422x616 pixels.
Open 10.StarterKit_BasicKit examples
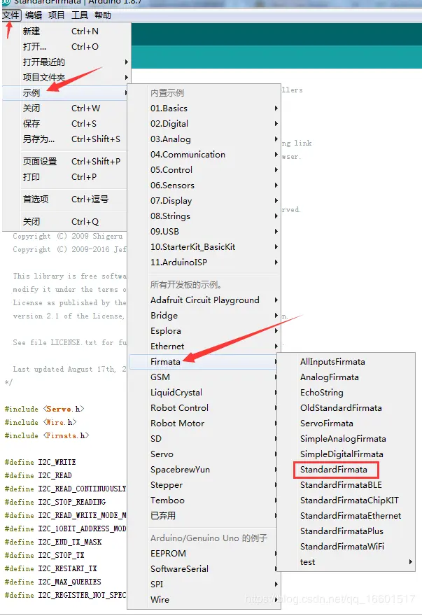point(204,246)
